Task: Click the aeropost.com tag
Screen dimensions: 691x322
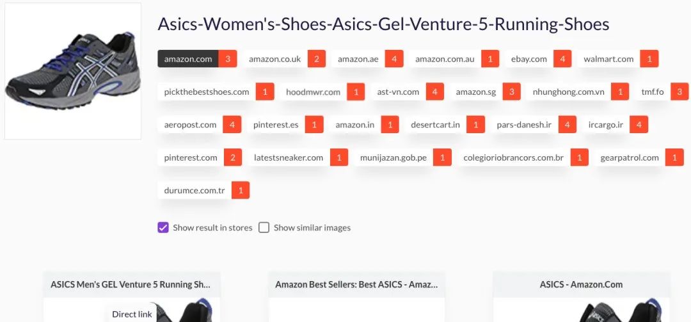Action: pos(190,124)
